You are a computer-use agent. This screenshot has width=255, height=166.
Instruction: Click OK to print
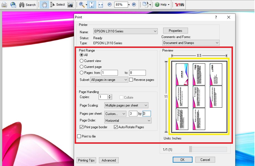click(x=182, y=160)
